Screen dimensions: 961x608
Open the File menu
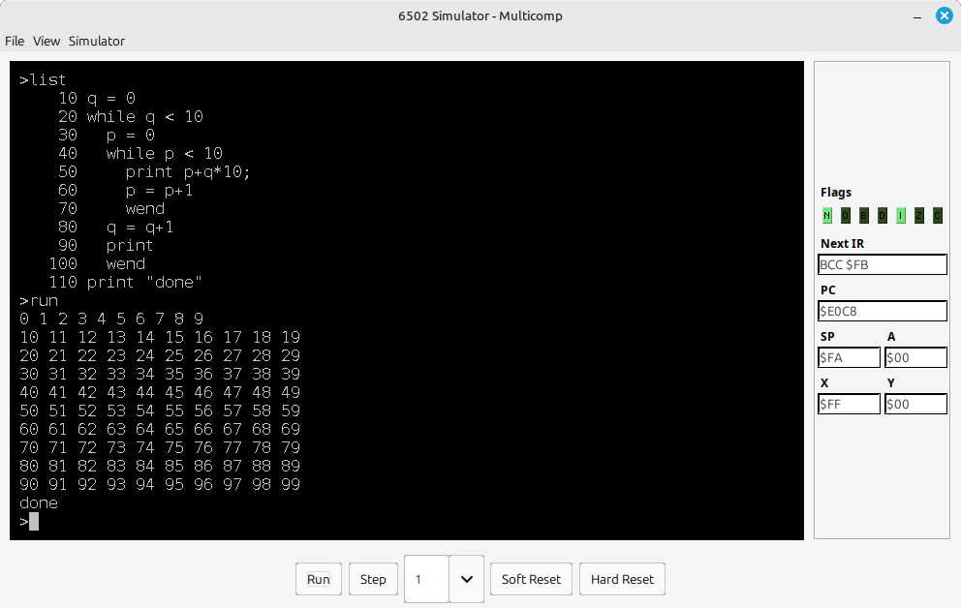(15, 41)
